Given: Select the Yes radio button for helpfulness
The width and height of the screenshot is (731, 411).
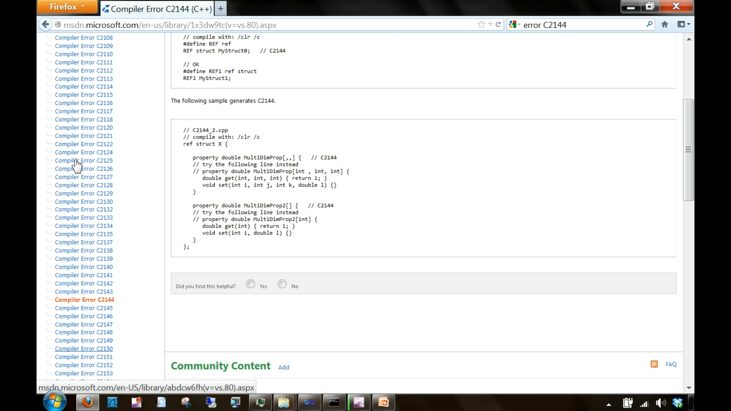Looking at the screenshot, I should coord(250,284).
